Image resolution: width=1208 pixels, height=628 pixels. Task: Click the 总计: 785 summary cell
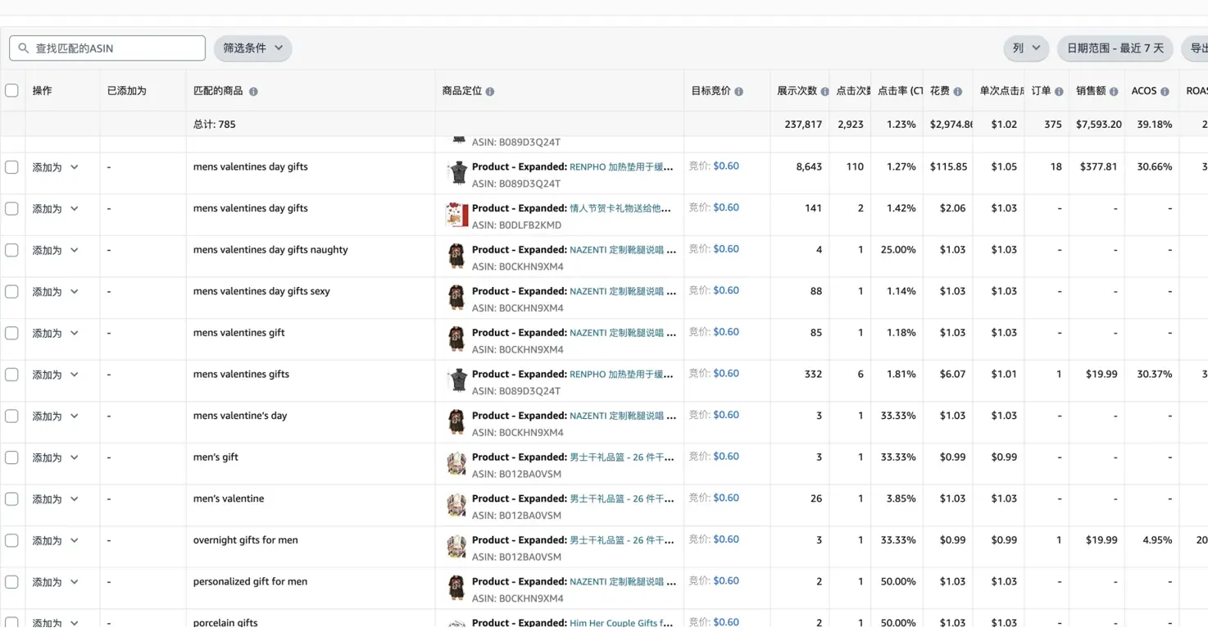point(215,125)
